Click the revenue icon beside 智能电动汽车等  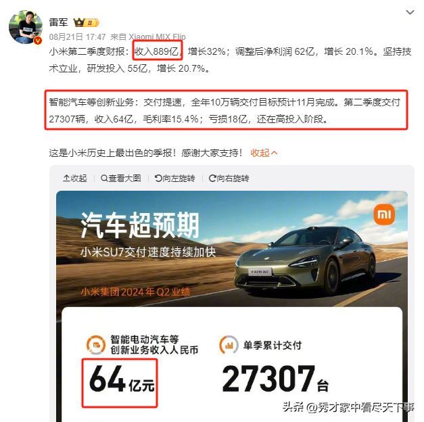tap(96, 345)
